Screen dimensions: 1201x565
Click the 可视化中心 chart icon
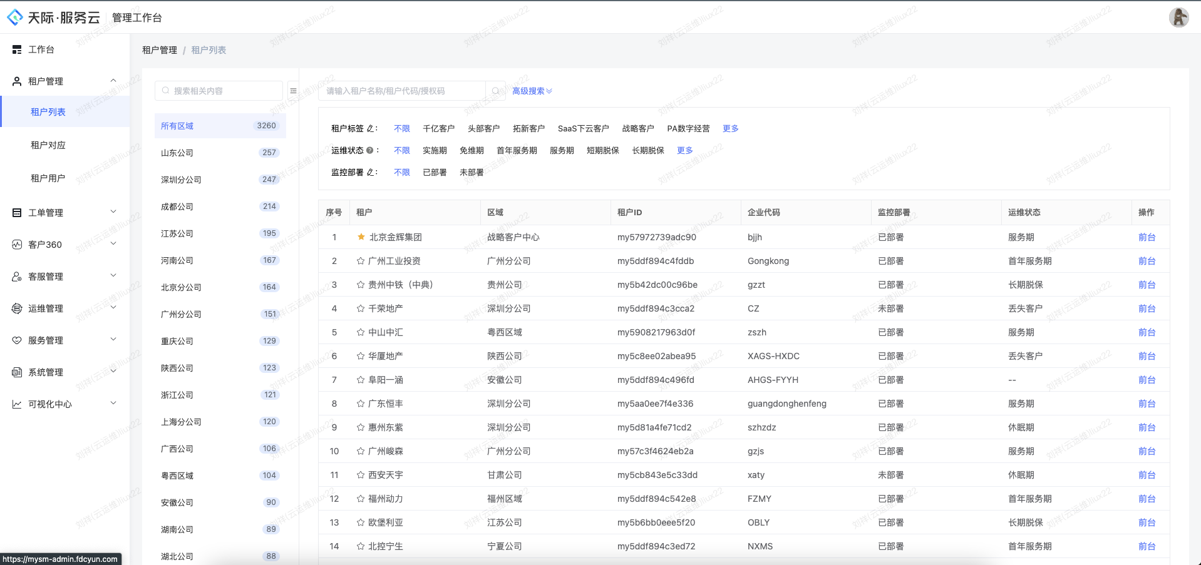point(17,404)
